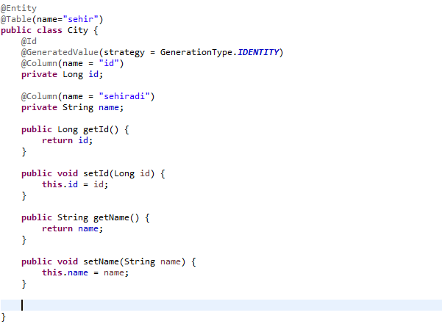Click the return name statement
442x329 pixels.
click(72, 228)
